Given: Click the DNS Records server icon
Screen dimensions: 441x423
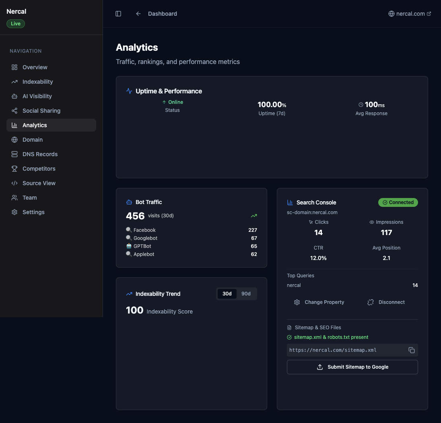Looking at the screenshot, I should click(14, 154).
